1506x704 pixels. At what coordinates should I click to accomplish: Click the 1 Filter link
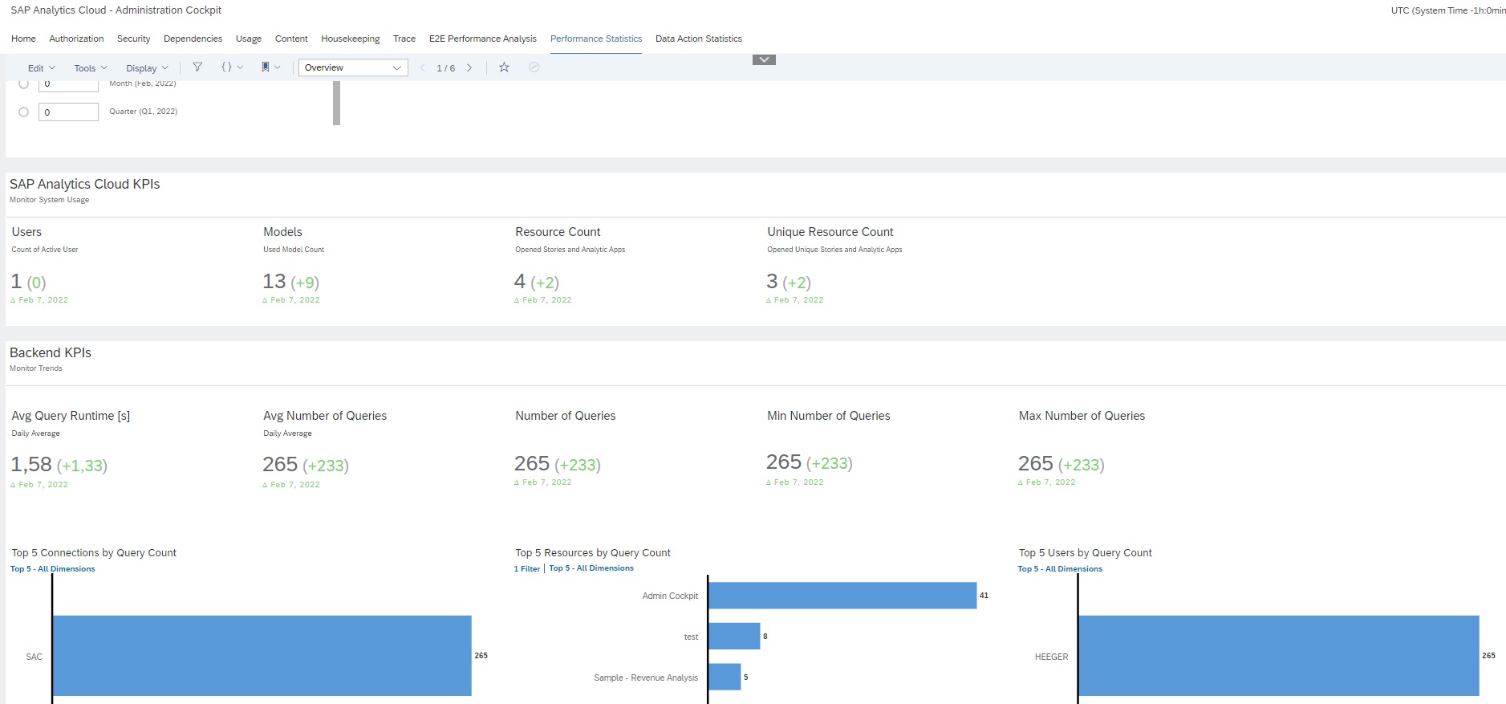point(527,568)
